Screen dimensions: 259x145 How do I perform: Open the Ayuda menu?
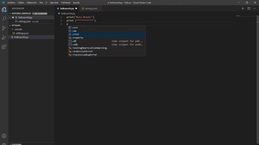tap(76, 3)
